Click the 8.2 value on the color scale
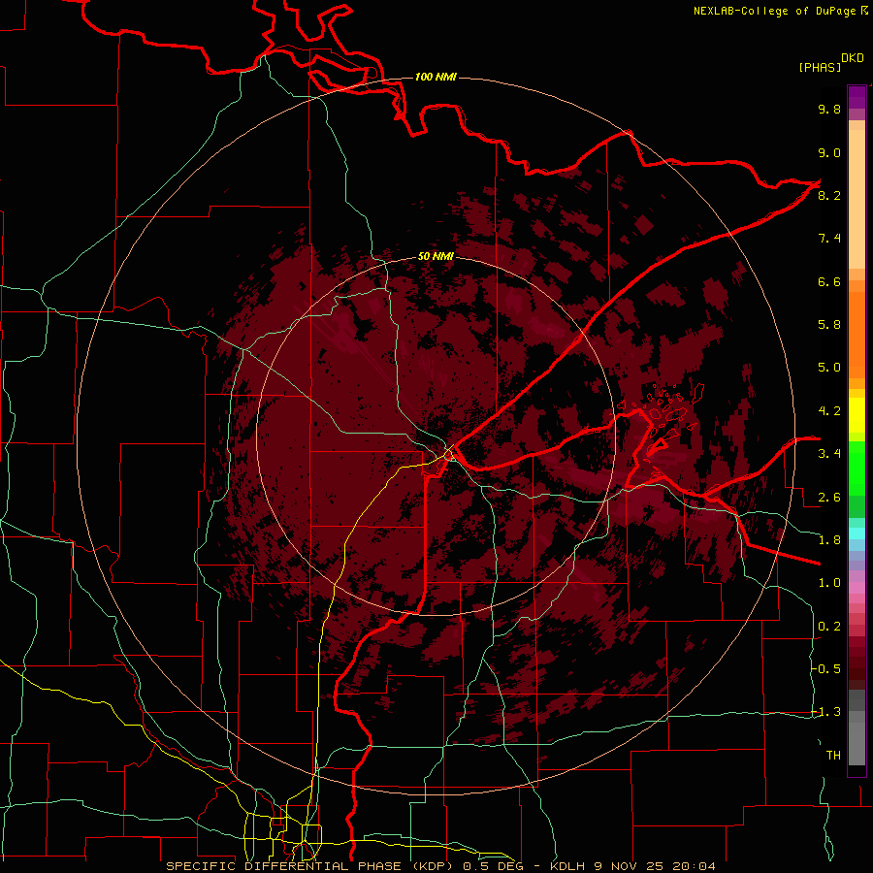Viewport: 873px width, 873px height. [x=829, y=195]
